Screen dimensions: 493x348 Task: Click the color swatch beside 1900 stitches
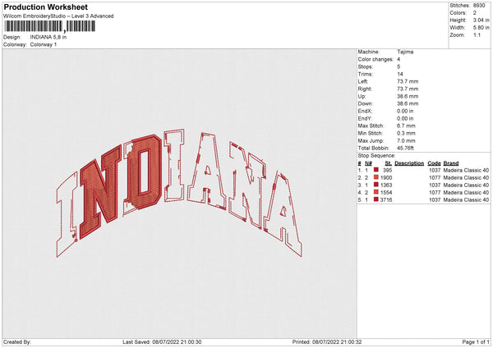point(376,177)
